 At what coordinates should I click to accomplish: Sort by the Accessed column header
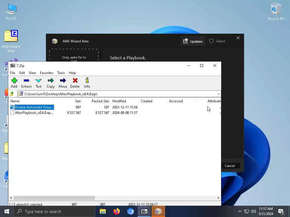(181, 101)
